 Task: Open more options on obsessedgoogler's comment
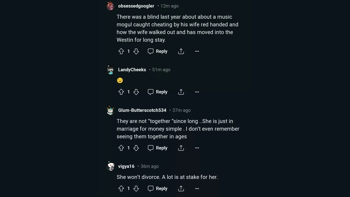click(x=197, y=51)
